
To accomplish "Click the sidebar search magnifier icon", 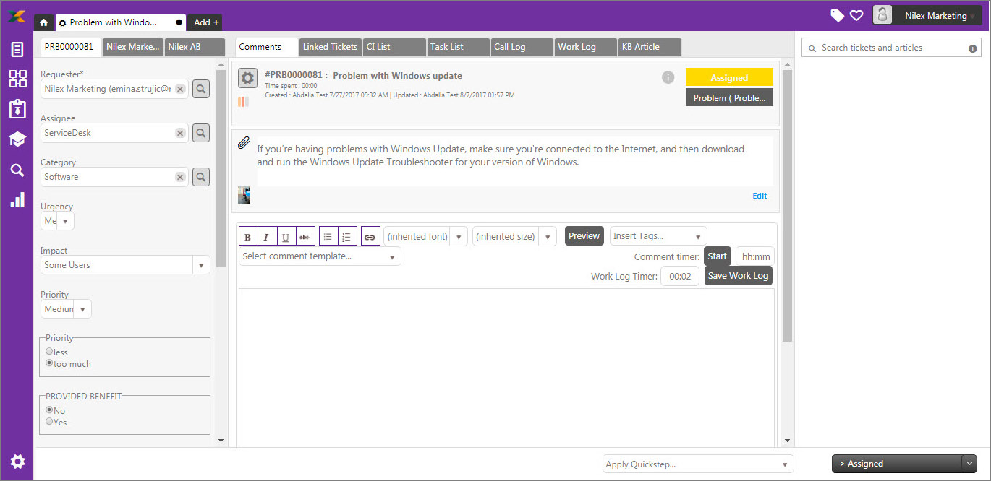I will [x=17, y=170].
